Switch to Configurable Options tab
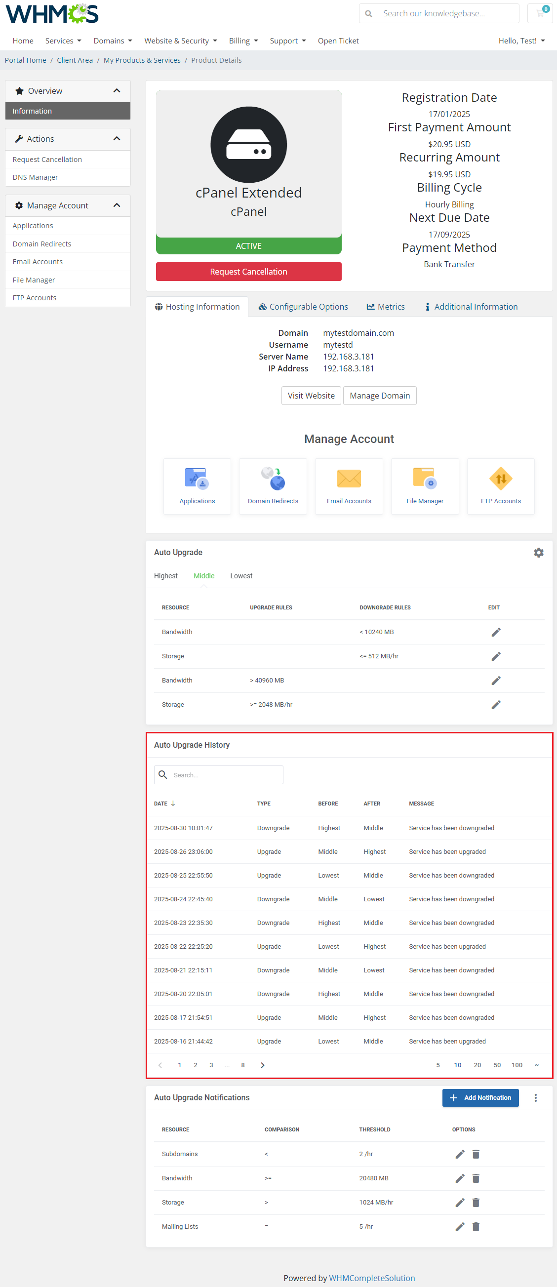 click(x=303, y=307)
